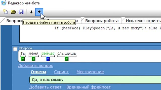The width and height of the screenshot is (161, 90).
Task: Click the Вопросы: section label
Action: tap(26, 48)
